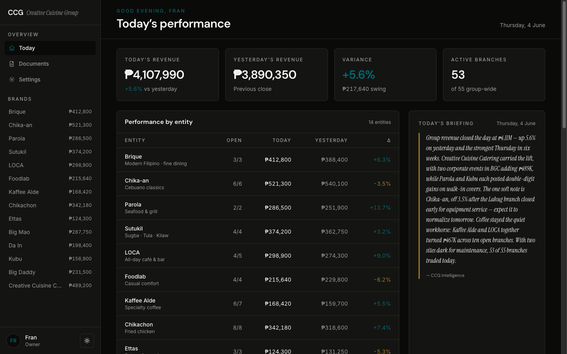Screen dimensions: 567x354
Task: Click the TODAY column header
Action: [x=282, y=140]
